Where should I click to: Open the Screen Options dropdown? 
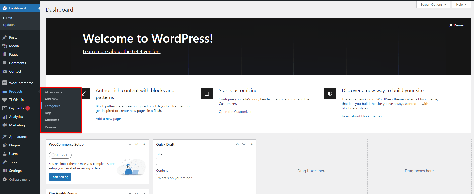[433, 5]
